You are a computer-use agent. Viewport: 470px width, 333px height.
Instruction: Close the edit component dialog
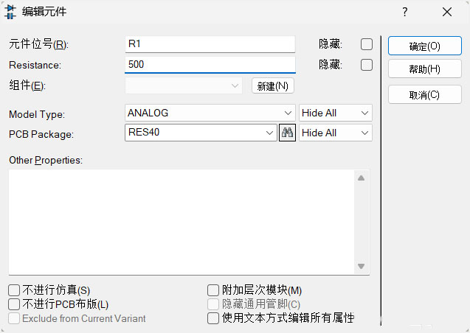pos(447,12)
